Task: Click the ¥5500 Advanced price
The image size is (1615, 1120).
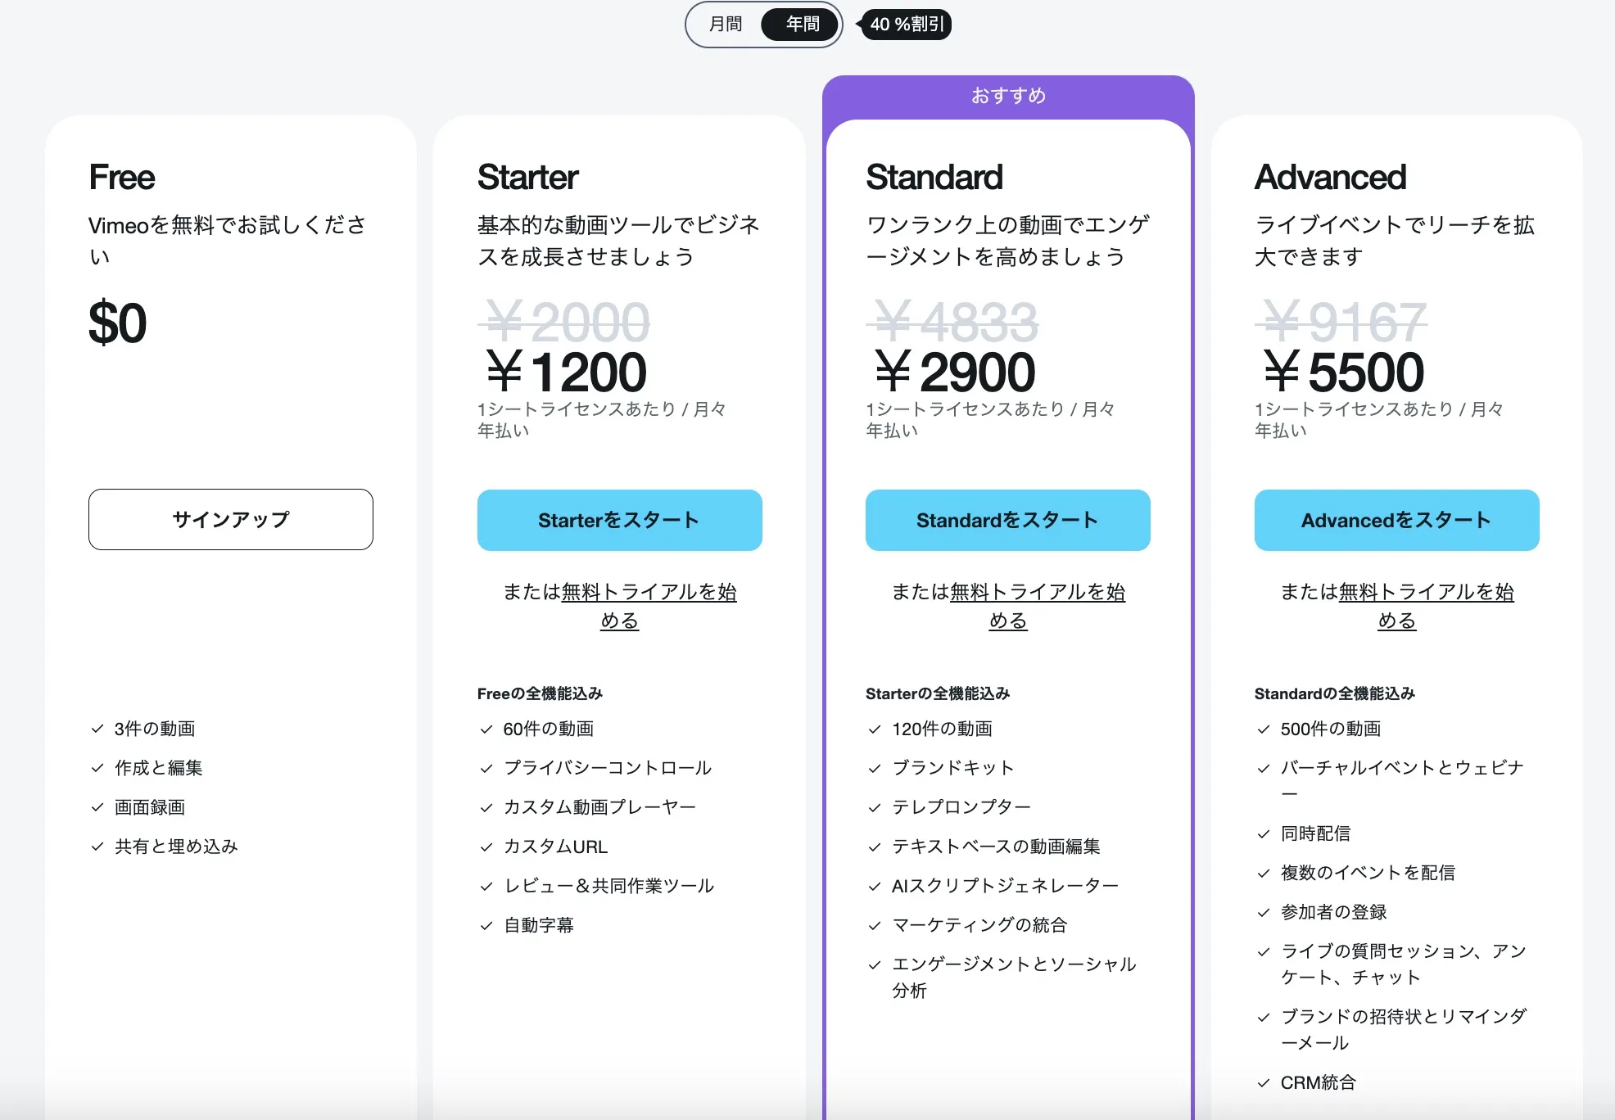Action: coord(1344,372)
